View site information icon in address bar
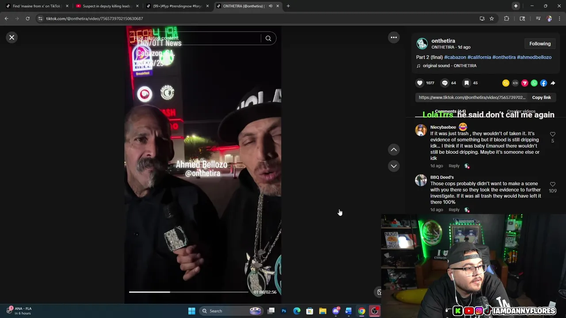Image resolution: width=566 pixels, height=318 pixels. click(x=40, y=19)
